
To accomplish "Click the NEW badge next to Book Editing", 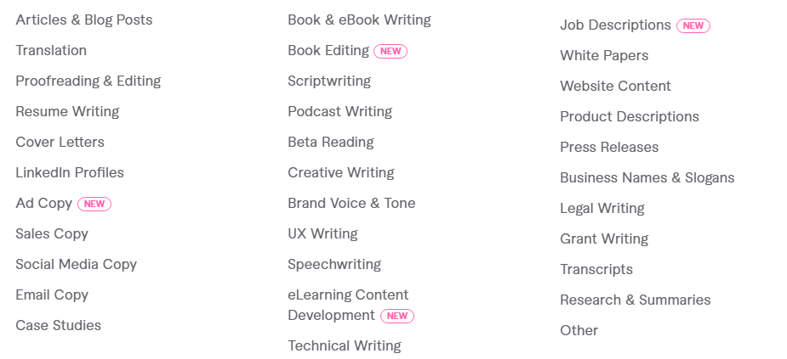I will click(391, 51).
